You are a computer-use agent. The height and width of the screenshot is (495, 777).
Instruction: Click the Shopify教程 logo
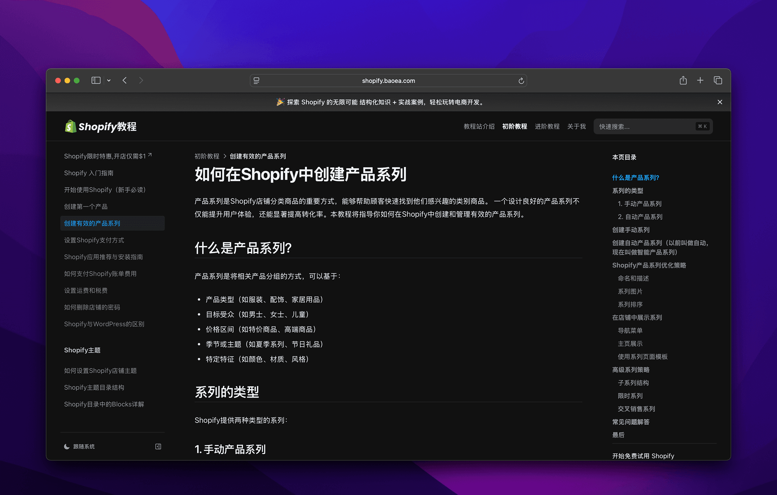tap(100, 127)
